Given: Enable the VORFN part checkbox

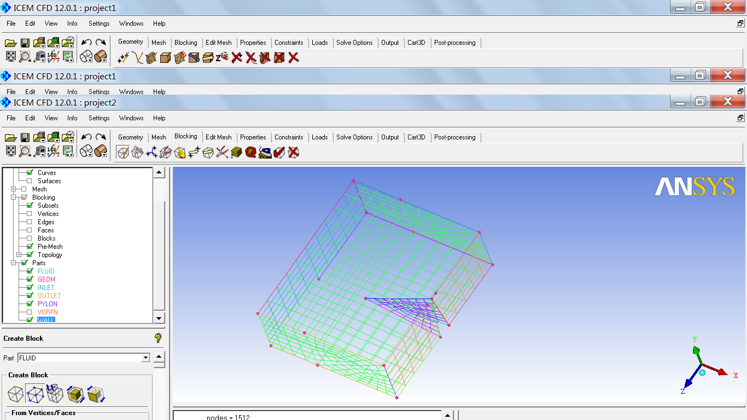Looking at the screenshot, I should tap(30, 312).
